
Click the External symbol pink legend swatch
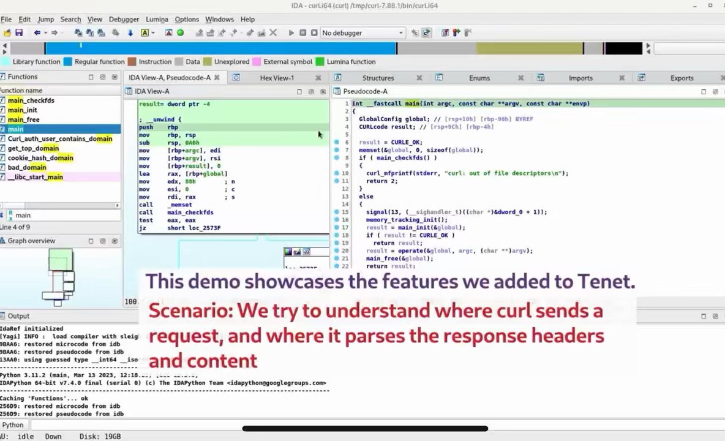click(256, 61)
